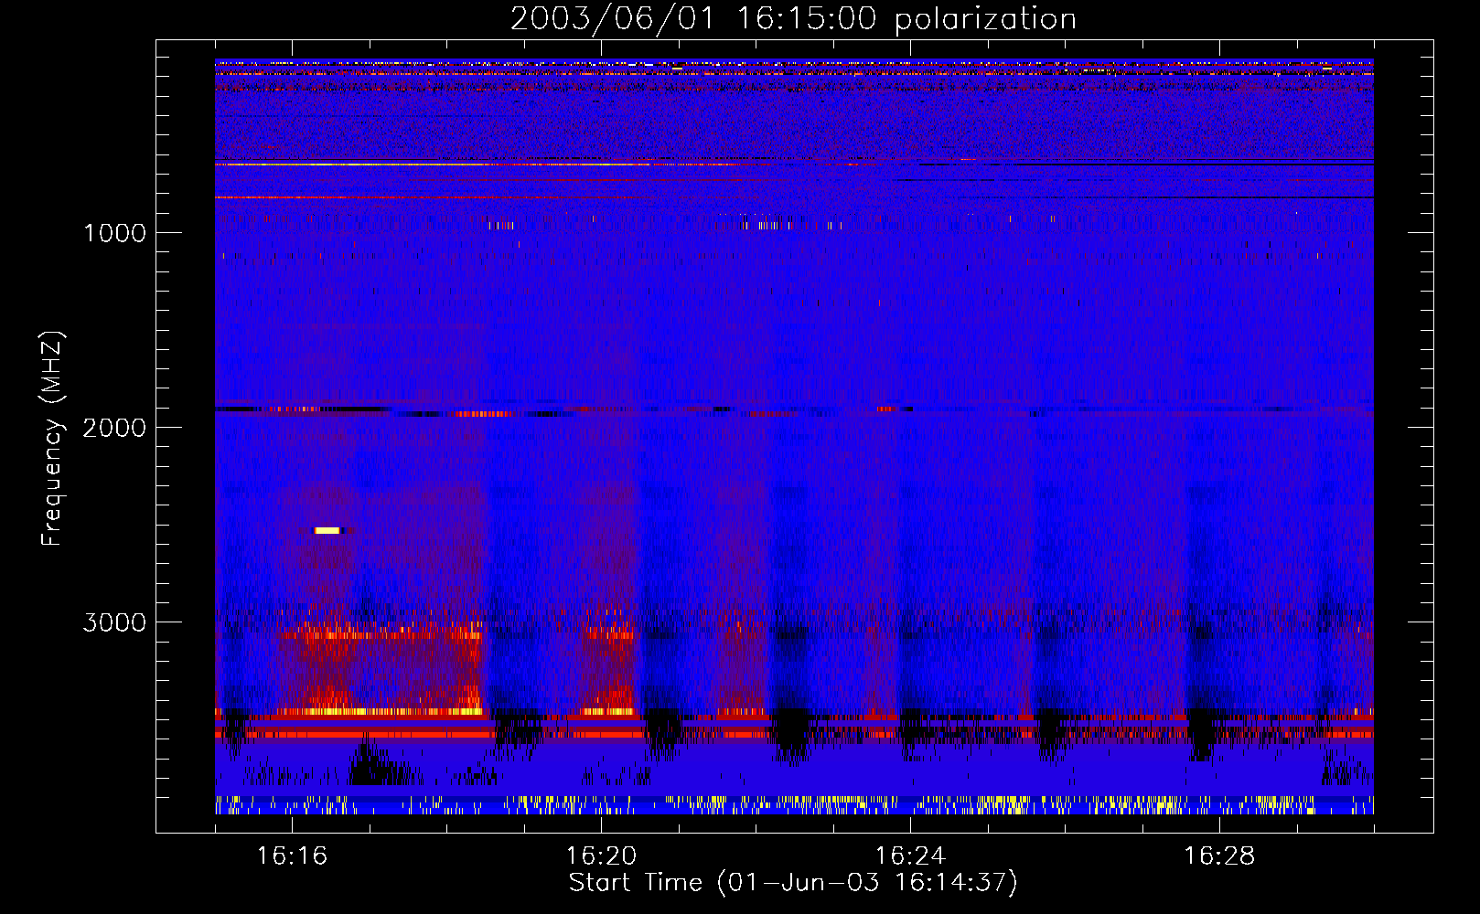The image size is (1480, 914).
Task: Click the 'Frequency (MHZ)' axis title
Action: [x=53, y=439]
